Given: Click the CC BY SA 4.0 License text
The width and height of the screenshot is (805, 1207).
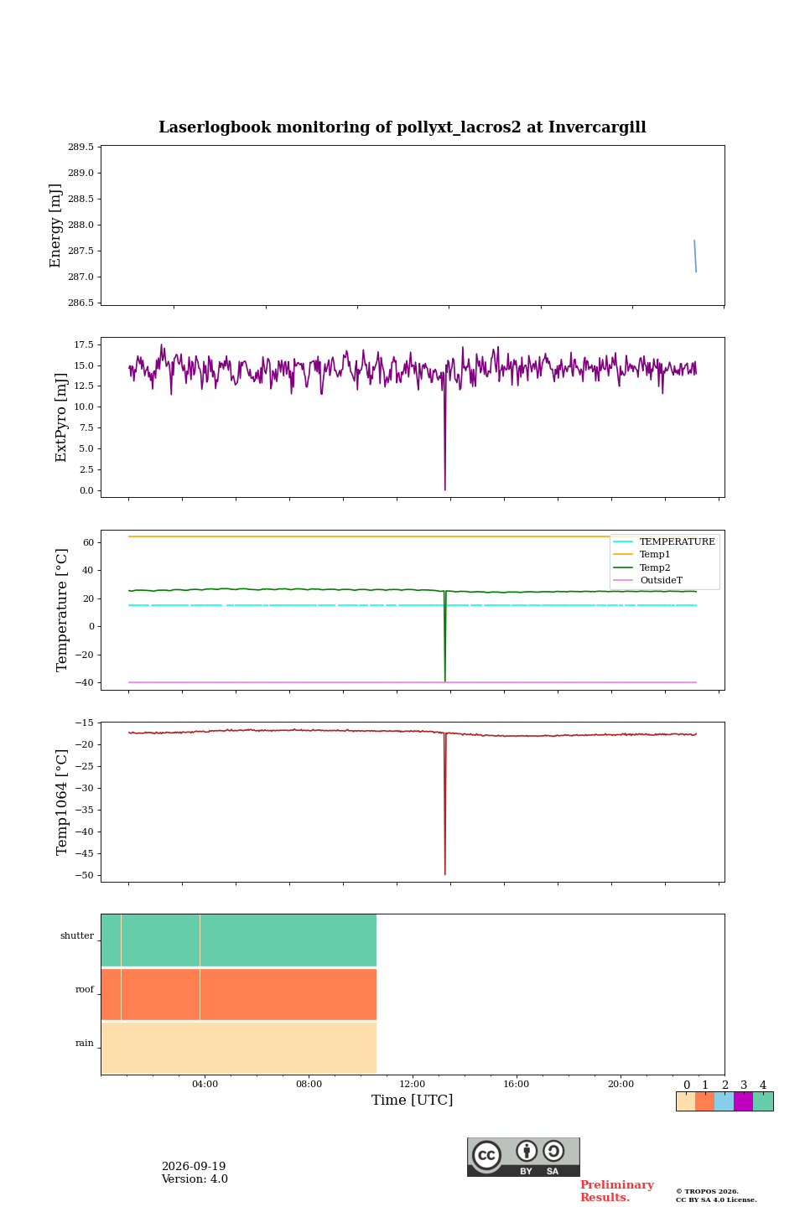Looking at the screenshot, I should pos(716,1199).
